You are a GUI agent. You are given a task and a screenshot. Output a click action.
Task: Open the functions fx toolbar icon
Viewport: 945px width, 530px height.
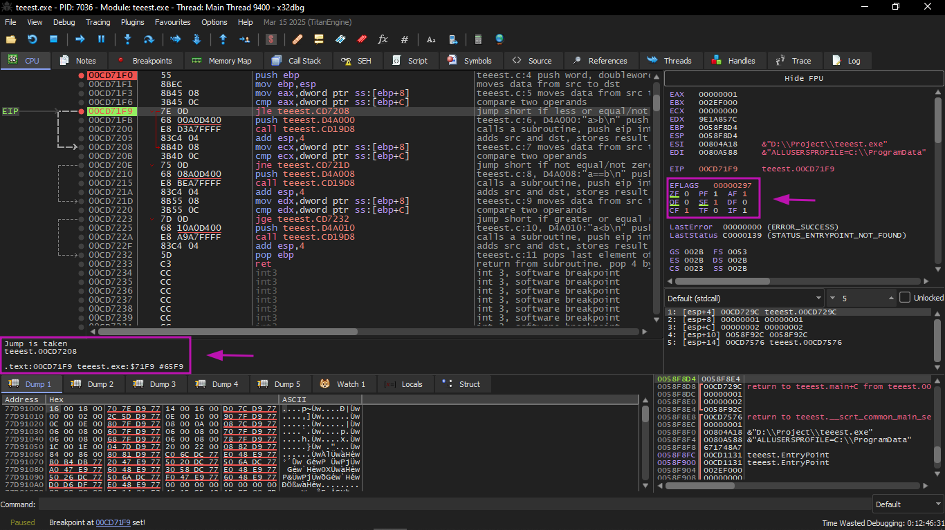point(383,39)
